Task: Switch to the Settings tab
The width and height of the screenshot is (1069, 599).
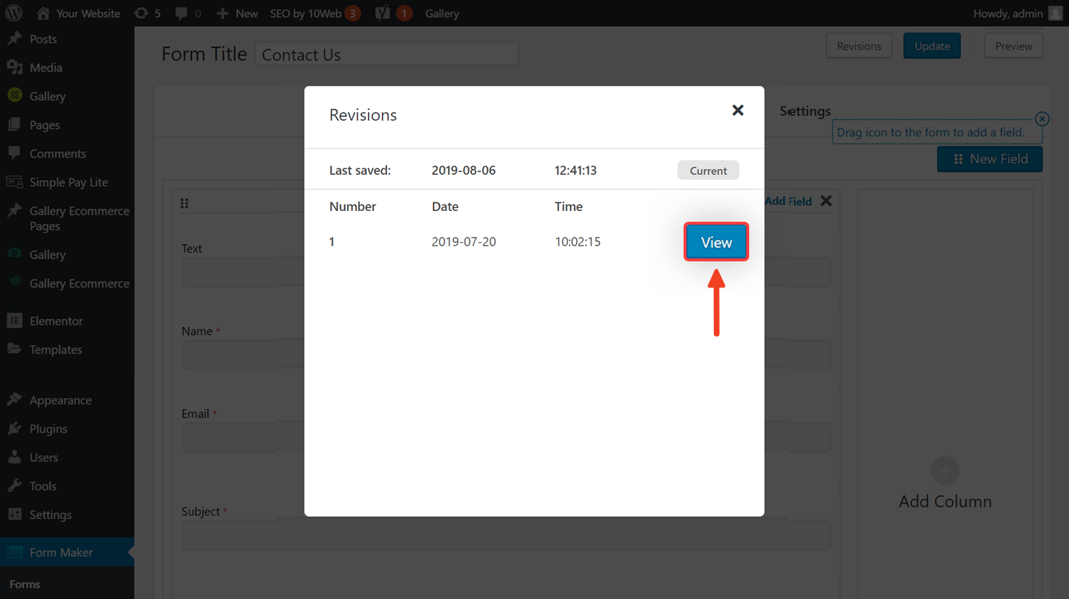Action: pos(805,111)
